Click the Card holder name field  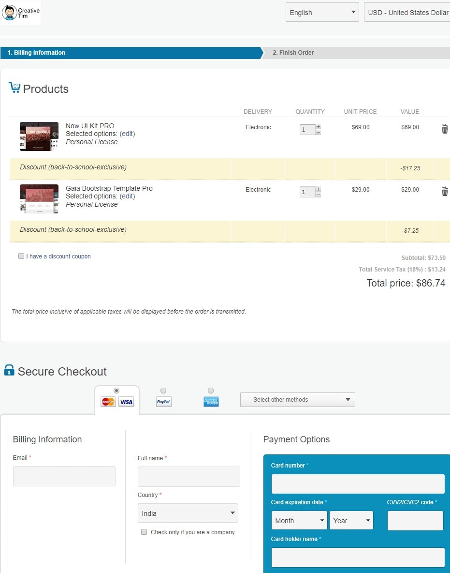click(x=358, y=558)
